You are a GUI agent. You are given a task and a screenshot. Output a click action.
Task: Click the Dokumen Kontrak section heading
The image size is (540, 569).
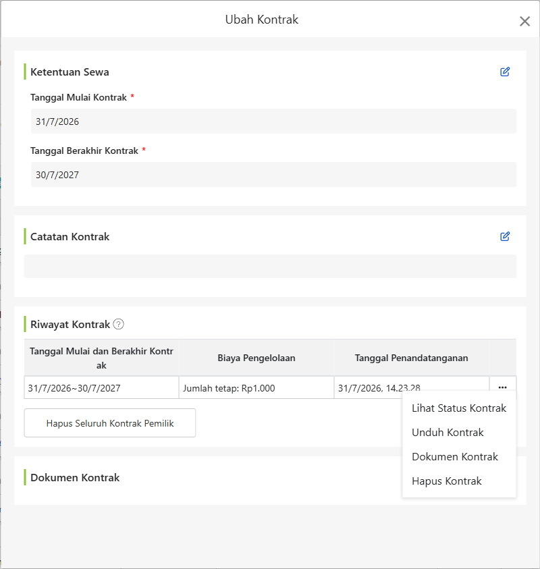[x=75, y=478]
